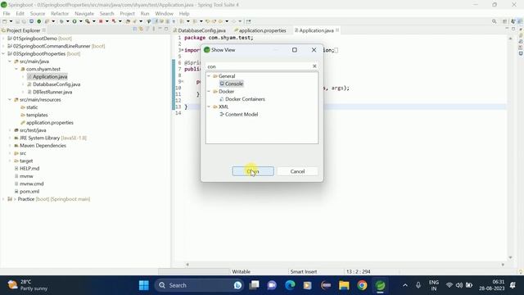The image size is (524, 295).
Task: Click Smart Insert in status bar
Action: [x=304, y=271]
